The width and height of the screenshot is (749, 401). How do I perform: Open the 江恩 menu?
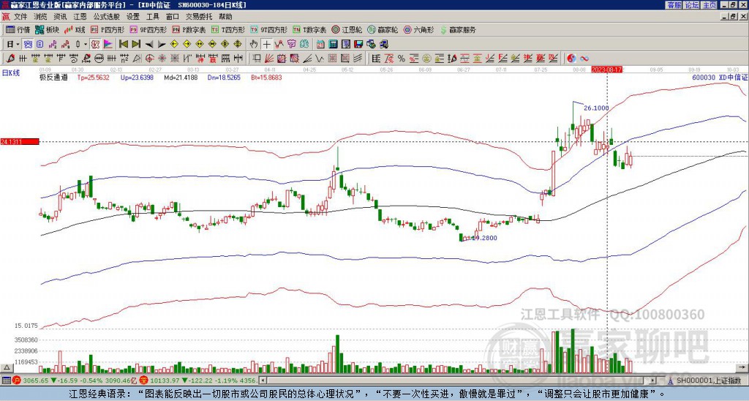click(x=80, y=17)
